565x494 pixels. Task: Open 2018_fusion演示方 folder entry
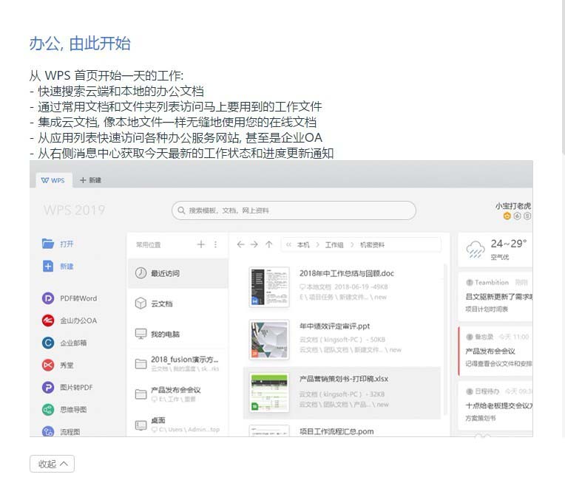pos(178,364)
